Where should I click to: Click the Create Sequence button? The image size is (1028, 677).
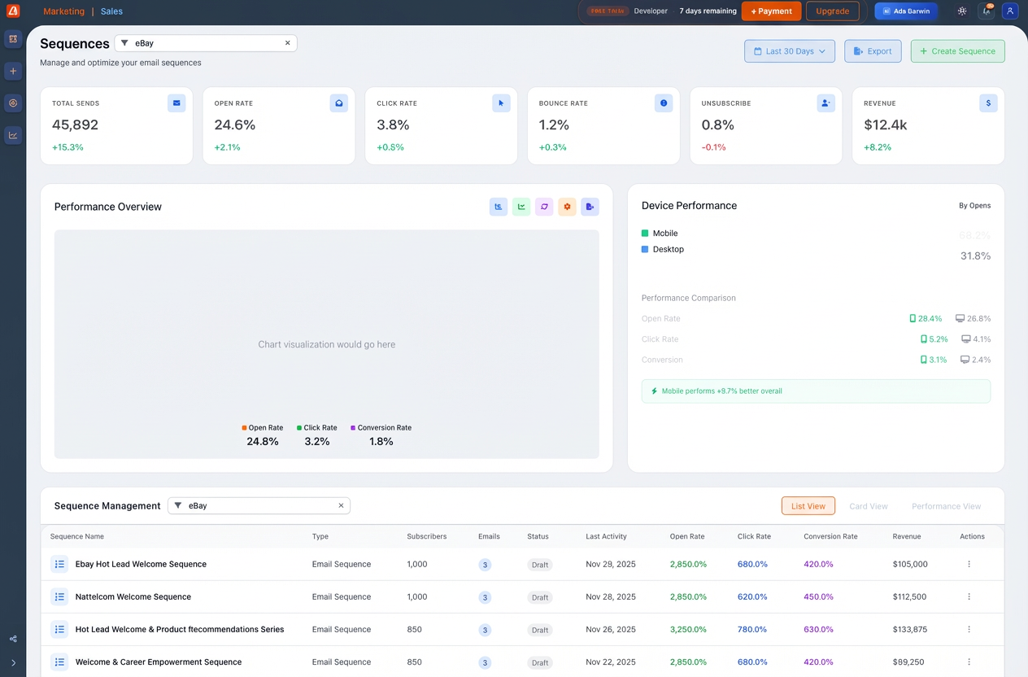(957, 51)
